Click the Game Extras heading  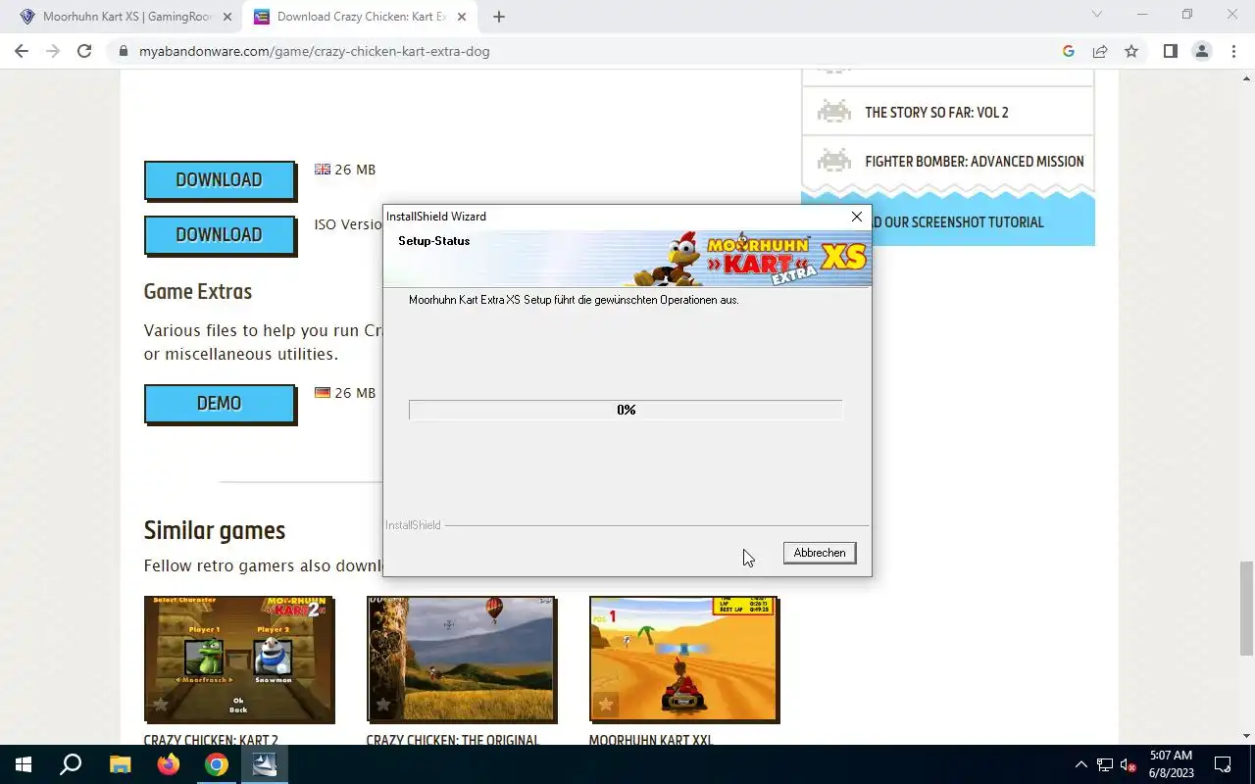198,292
